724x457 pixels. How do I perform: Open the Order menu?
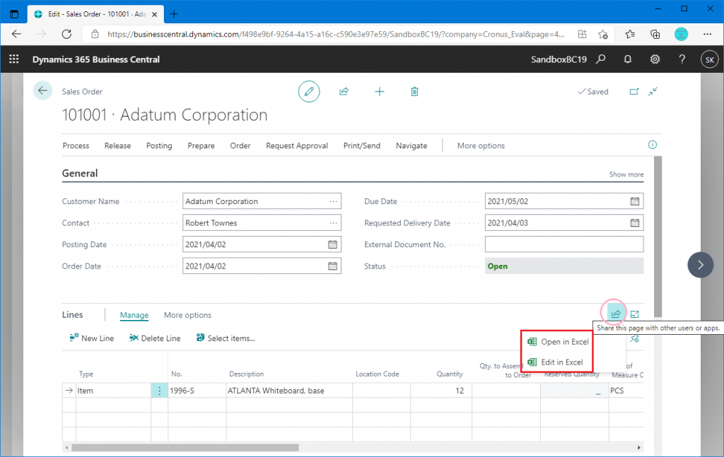[x=240, y=146]
